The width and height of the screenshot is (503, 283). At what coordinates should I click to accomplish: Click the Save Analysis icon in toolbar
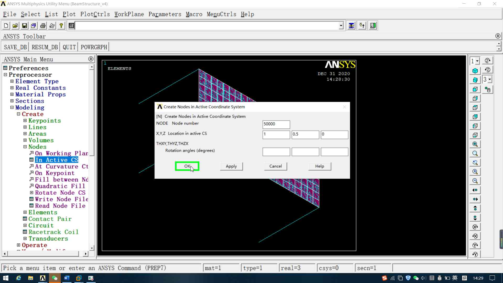(x=24, y=25)
